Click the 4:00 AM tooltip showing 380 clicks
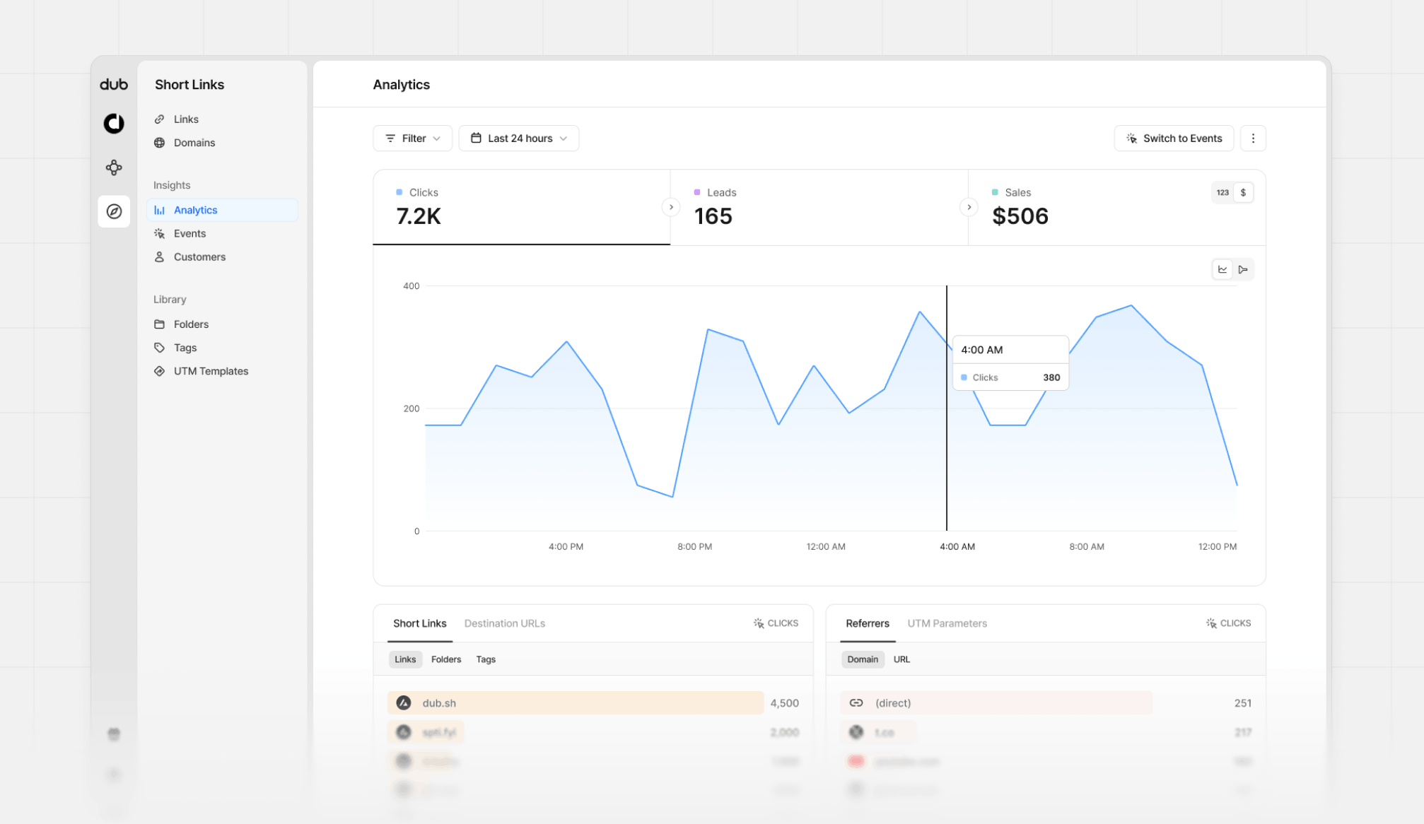The height and width of the screenshot is (824, 1424). click(1010, 363)
